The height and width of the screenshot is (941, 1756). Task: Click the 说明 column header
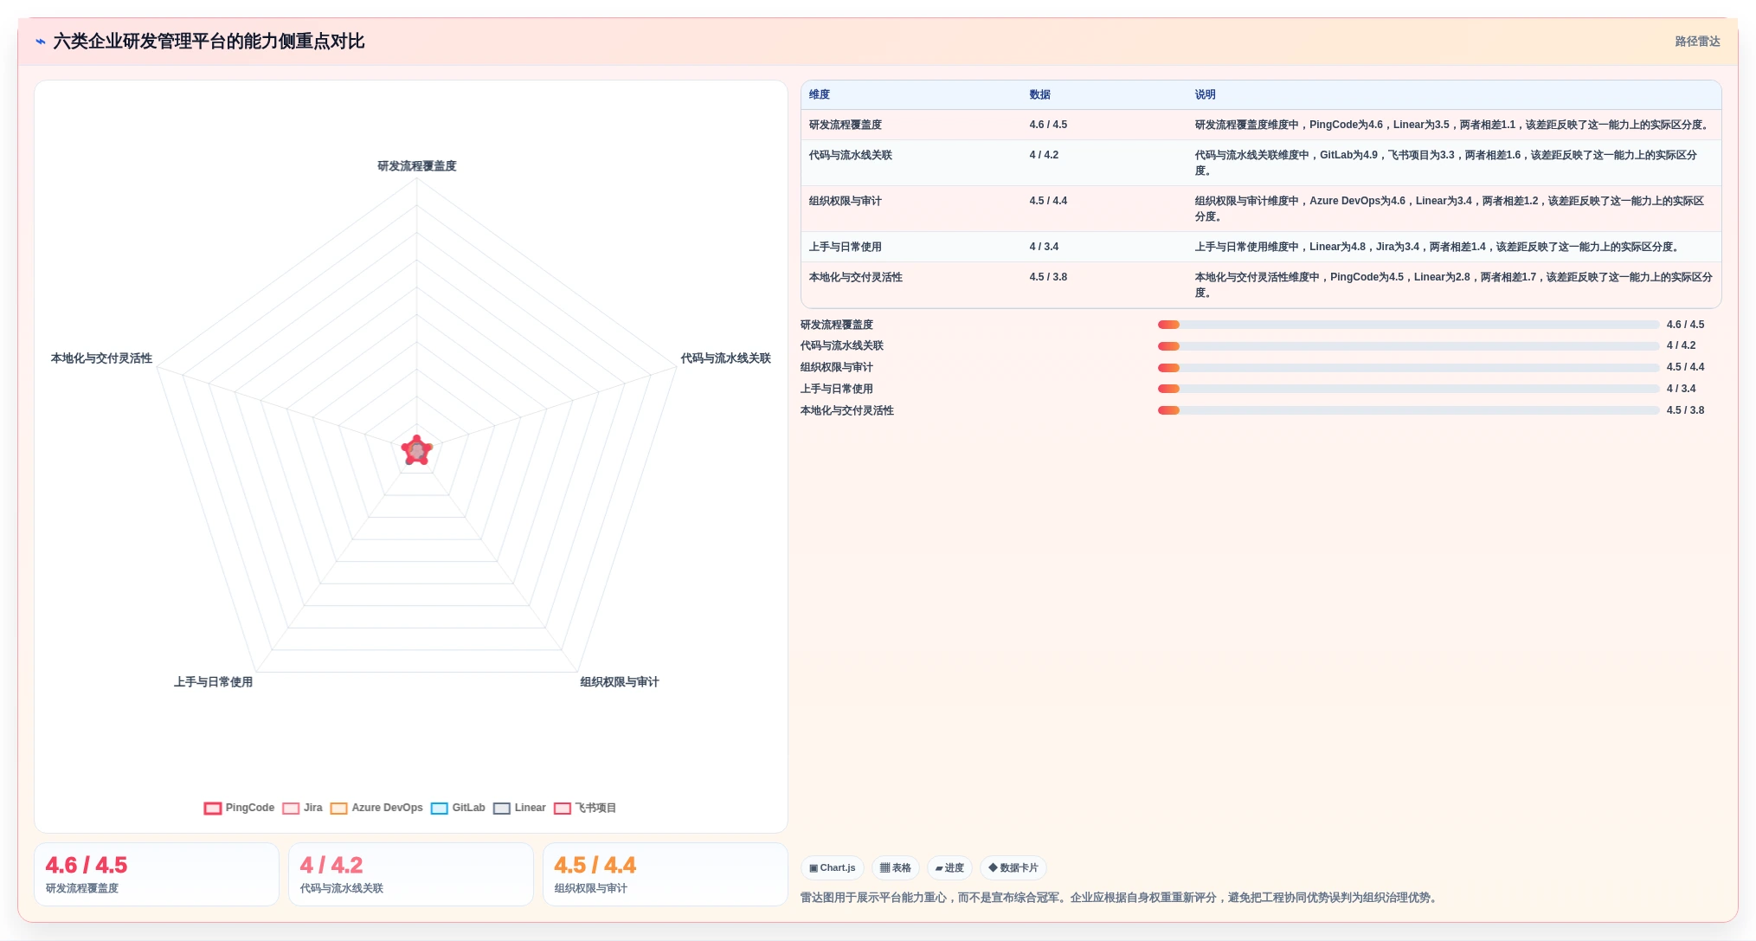pos(1205,94)
